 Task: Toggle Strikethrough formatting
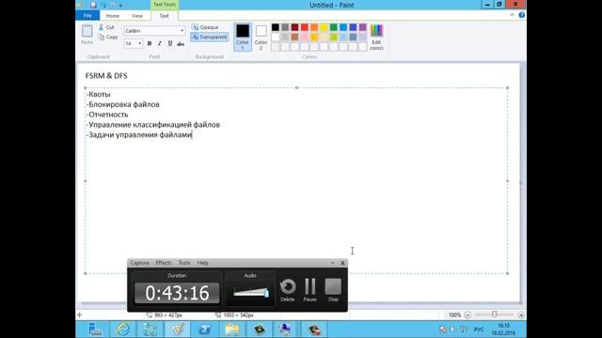click(x=181, y=44)
